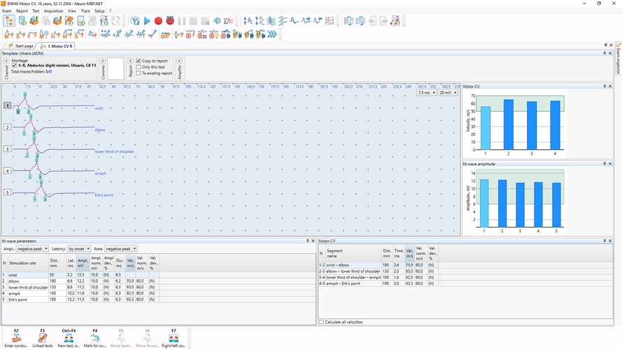
Task: Click the lower third of shoulder trace label
Action: coord(114,152)
